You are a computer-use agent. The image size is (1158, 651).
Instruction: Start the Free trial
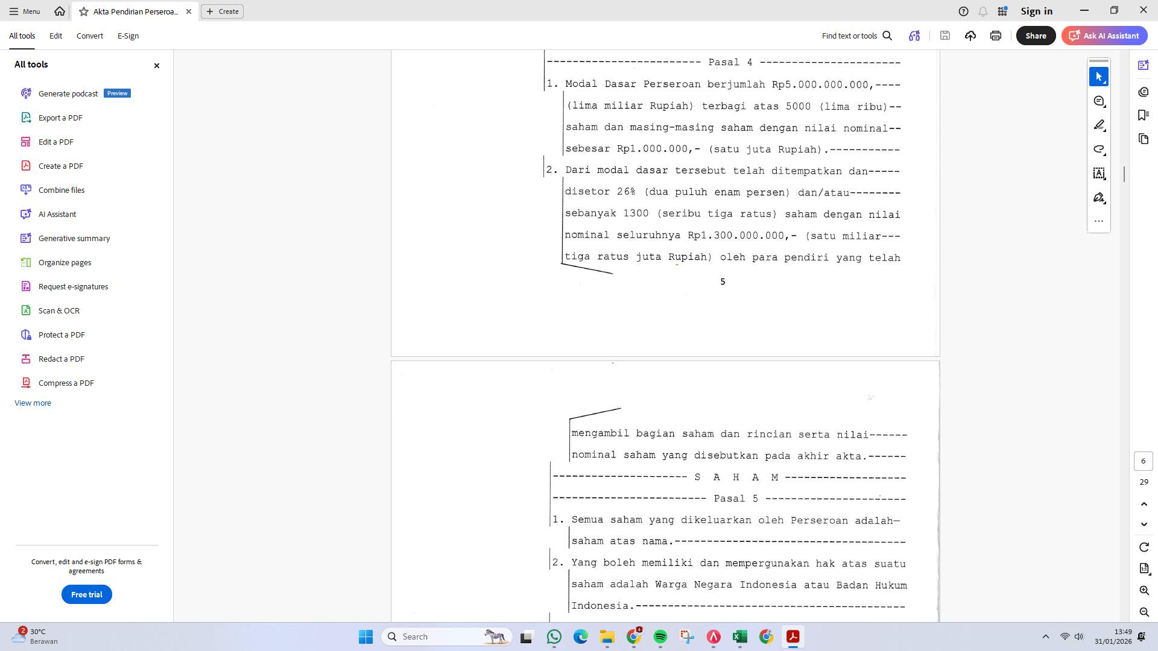[x=86, y=594]
